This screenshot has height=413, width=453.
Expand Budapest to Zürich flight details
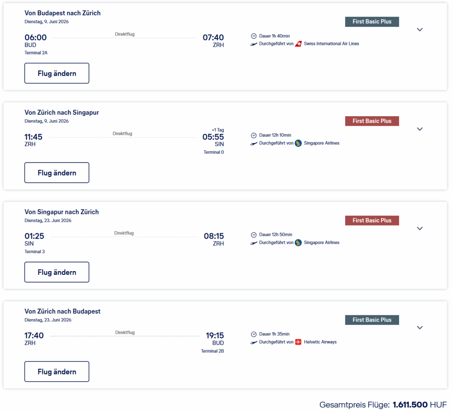(420, 30)
